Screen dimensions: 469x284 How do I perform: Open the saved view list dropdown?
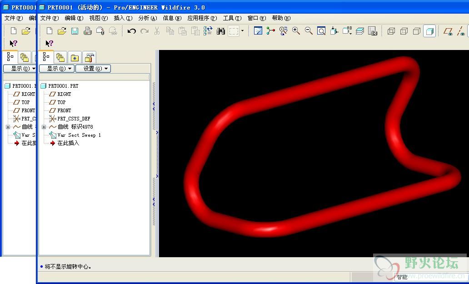pos(347,31)
